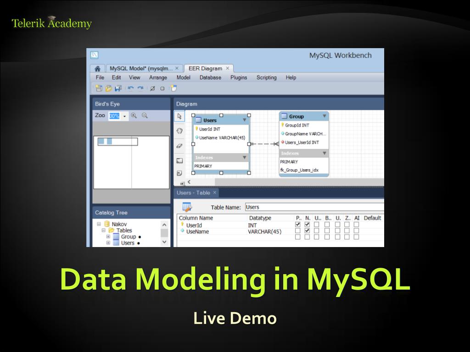Toggle the Z.. zero-fill checkbox for UserId

pyautogui.click(x=347, y=224)
